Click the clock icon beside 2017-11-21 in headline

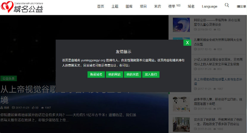(13, 108)
